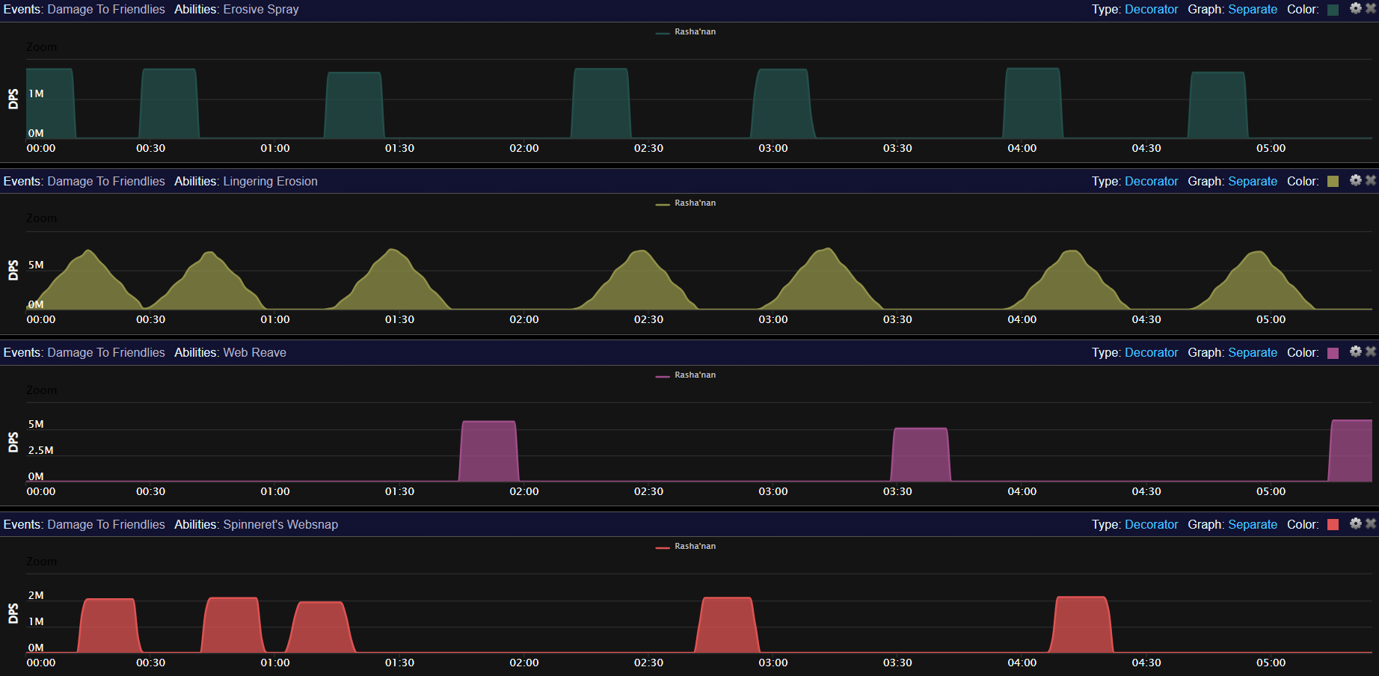Change Decorator type on Erosive Spray row
Screen dimensions: 1379x676
pos(1151,10)
